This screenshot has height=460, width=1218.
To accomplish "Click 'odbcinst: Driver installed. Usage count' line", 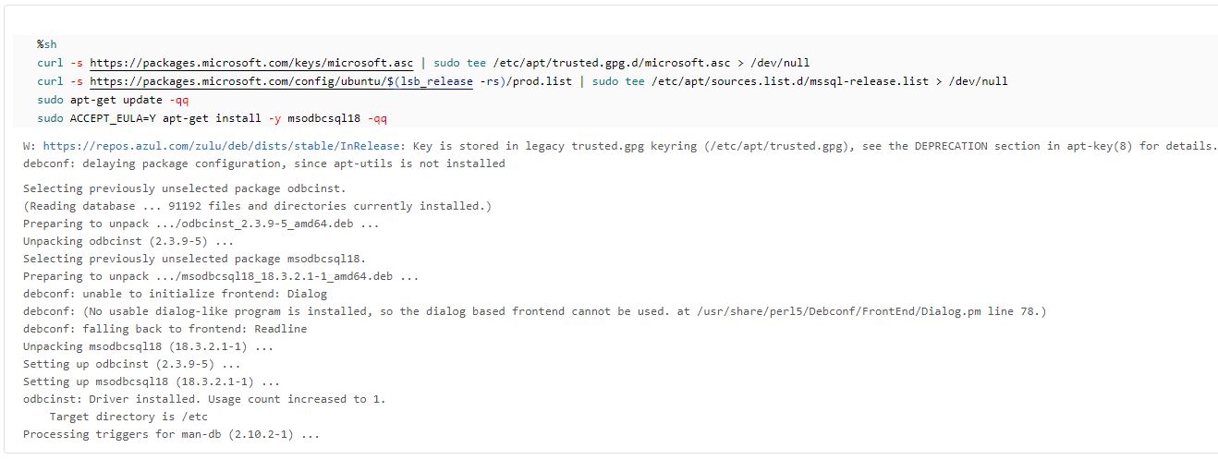I will click(x=204, y=399).
